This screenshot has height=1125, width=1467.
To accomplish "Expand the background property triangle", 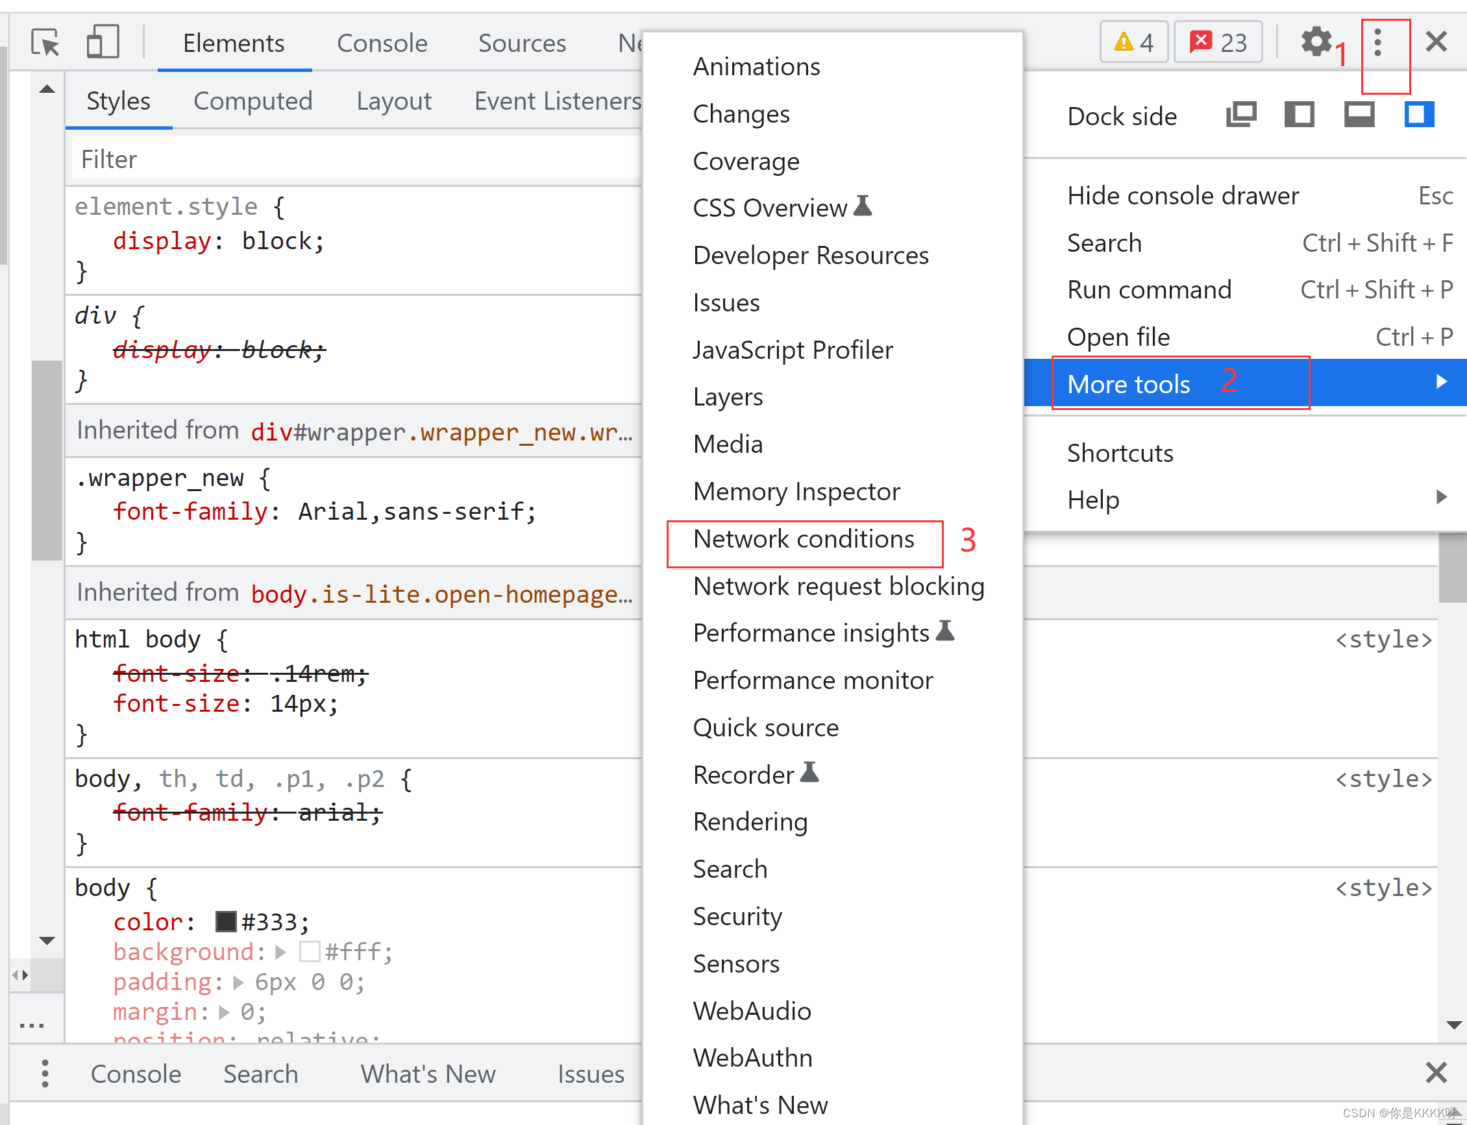I will pyautogui.click(x=280, y=952).
